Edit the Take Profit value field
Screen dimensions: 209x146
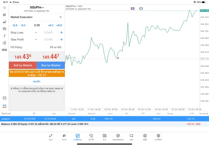click(48, 40)
